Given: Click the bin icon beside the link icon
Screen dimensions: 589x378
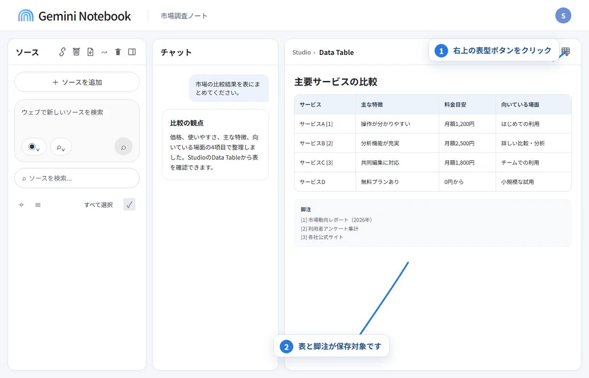Looking at the screenshot, I should tap(76, 52).
